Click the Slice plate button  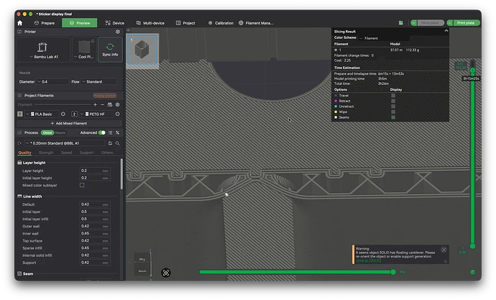430,23
